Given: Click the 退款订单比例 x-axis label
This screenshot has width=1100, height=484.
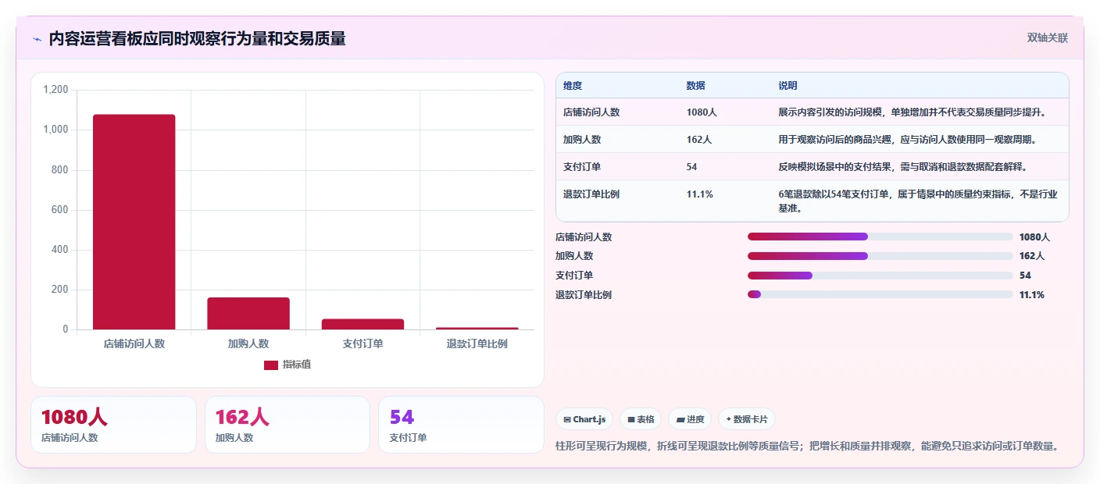Looking at the screenshot, I should pos(477,343).
